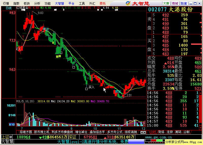The height and width of the screenshot is (145, 203).
Task: Click the 卖出 signal marker near the top
Action: 46,29
